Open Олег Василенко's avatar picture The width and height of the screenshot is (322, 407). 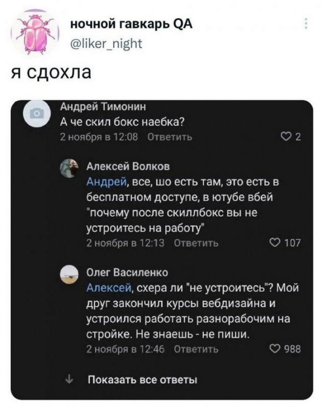coord(69,275)
